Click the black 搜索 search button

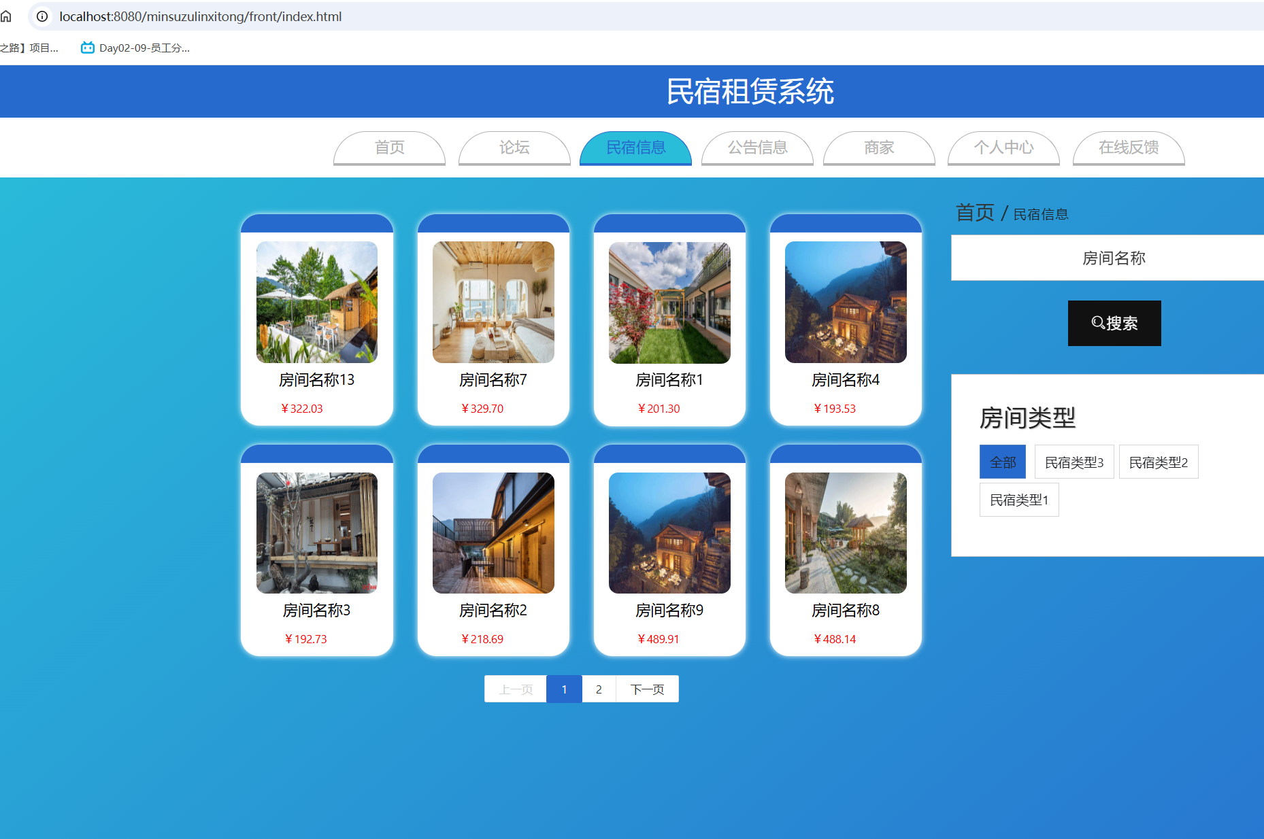pyautogui.click(x=1114, y=324)
